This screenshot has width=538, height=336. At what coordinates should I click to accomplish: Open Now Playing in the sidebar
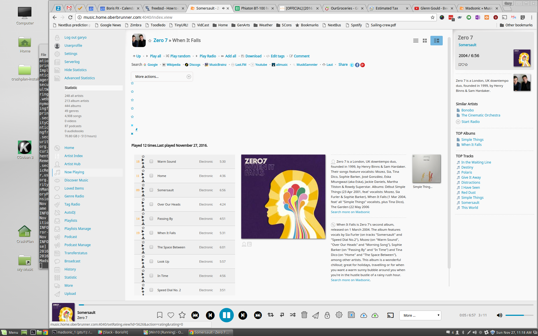pyautogui.click(x=74, y=172)
